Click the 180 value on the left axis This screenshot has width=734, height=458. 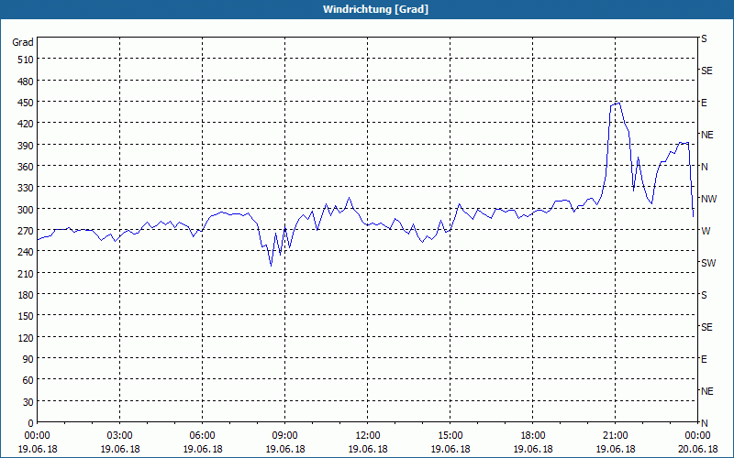[27, 295]
